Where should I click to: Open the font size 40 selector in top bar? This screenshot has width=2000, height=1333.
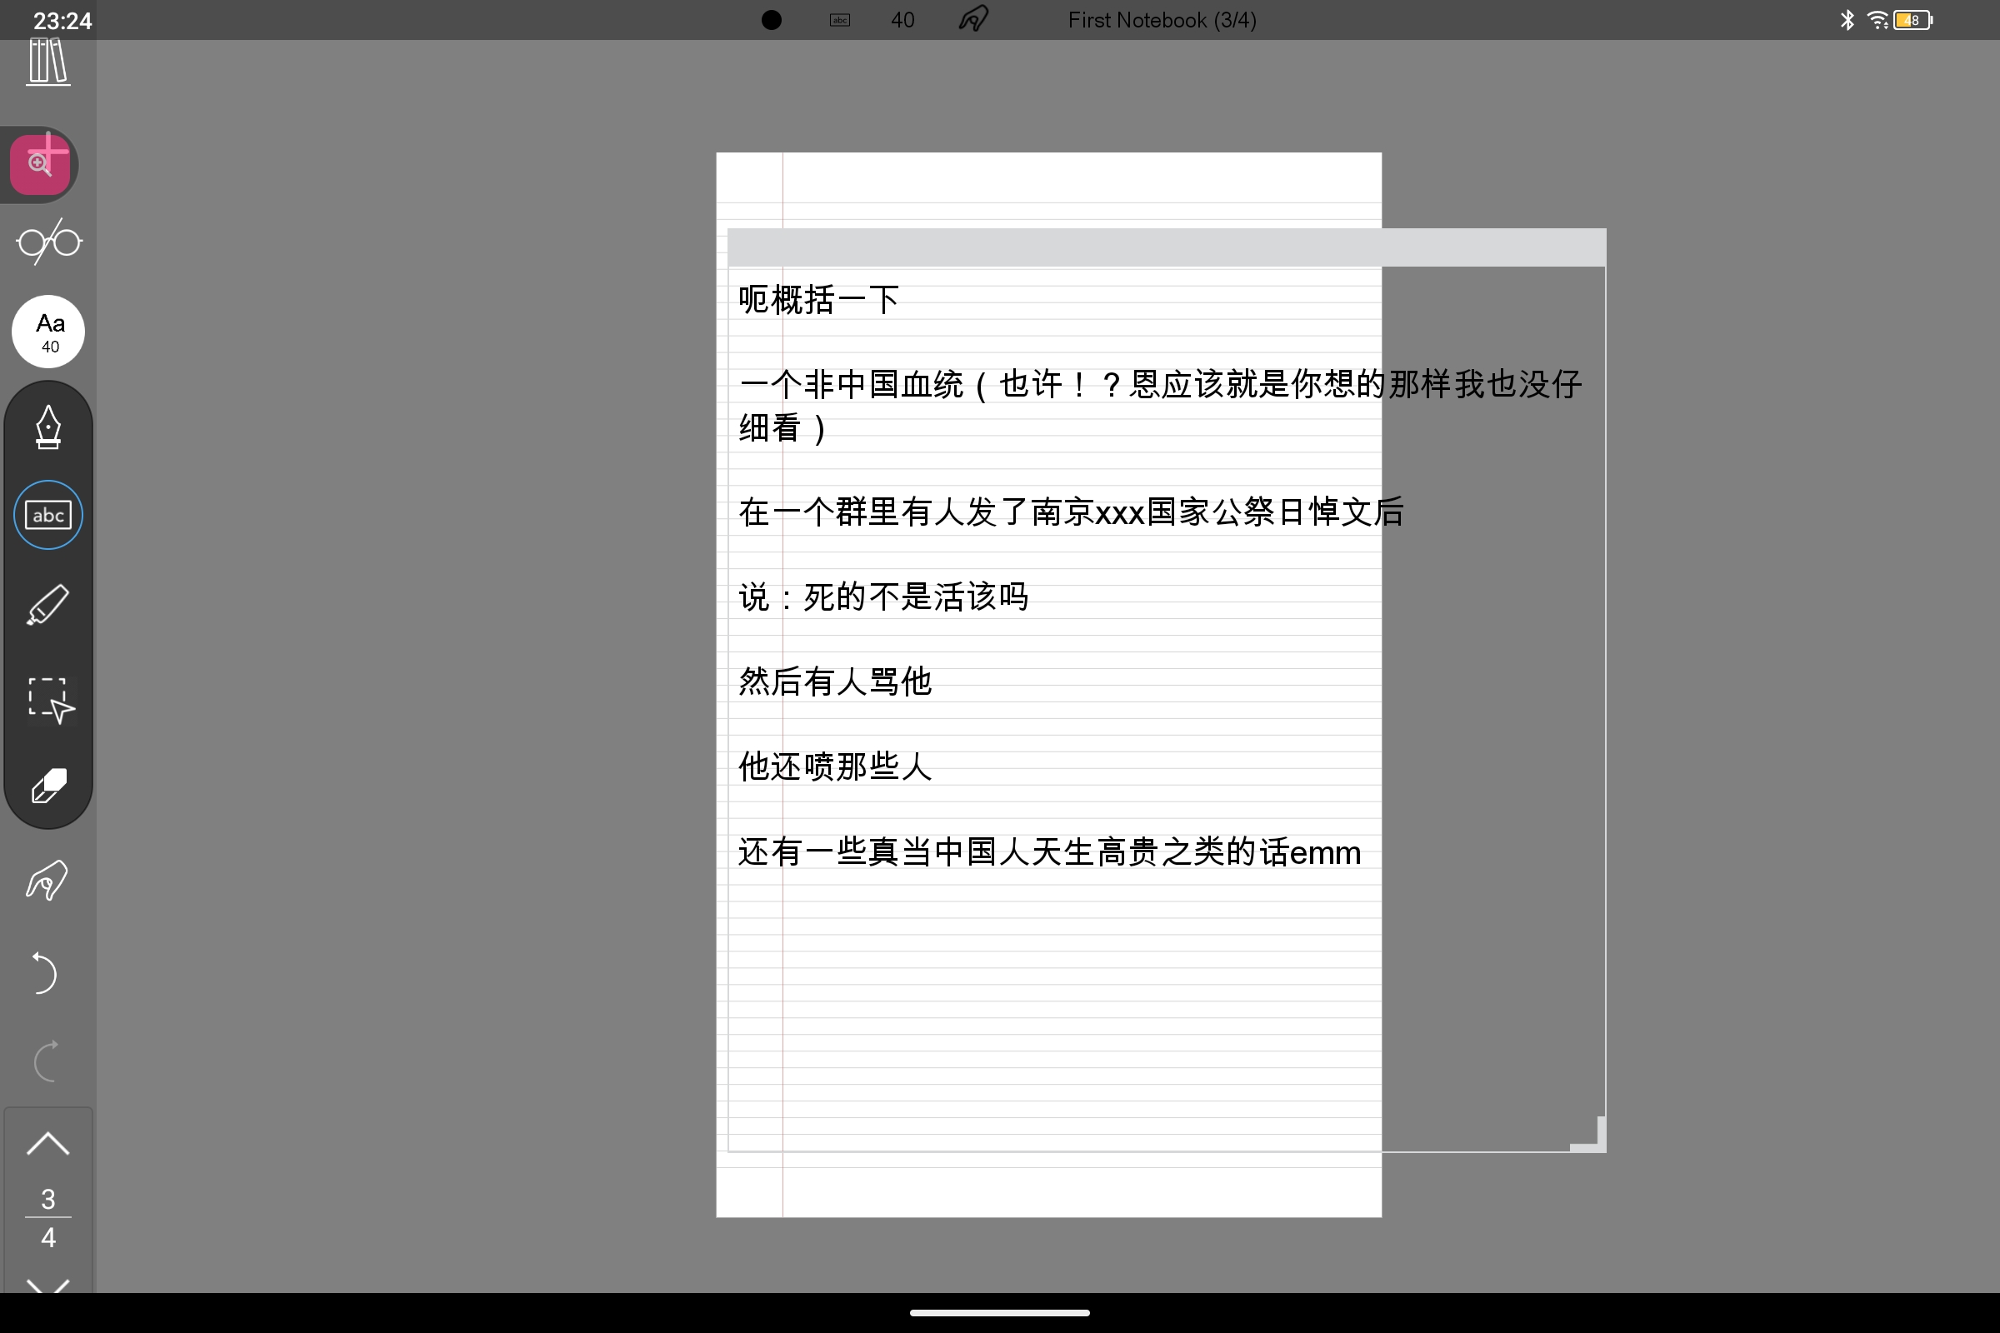point(902,19)
